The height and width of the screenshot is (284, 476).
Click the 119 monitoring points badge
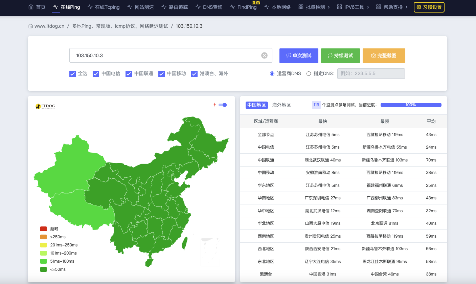point(316,105)
